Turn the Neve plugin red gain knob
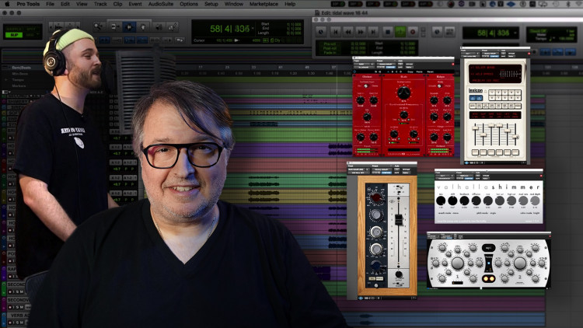Screen dimensions: 583x328 click(x=376, y=197)
